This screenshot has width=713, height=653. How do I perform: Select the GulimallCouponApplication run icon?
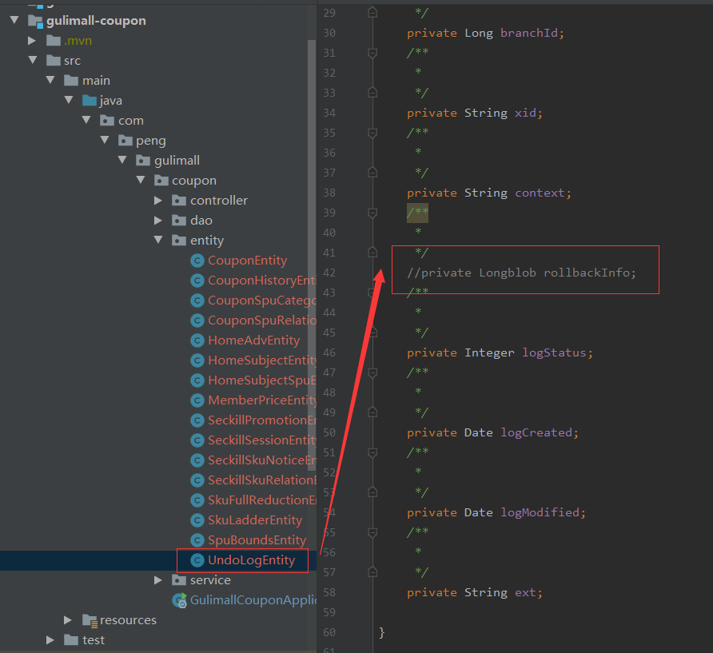[x=180, y=600]
